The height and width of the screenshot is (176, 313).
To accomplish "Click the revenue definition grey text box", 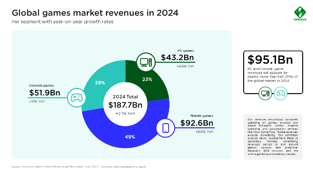I will pos(273,137).
